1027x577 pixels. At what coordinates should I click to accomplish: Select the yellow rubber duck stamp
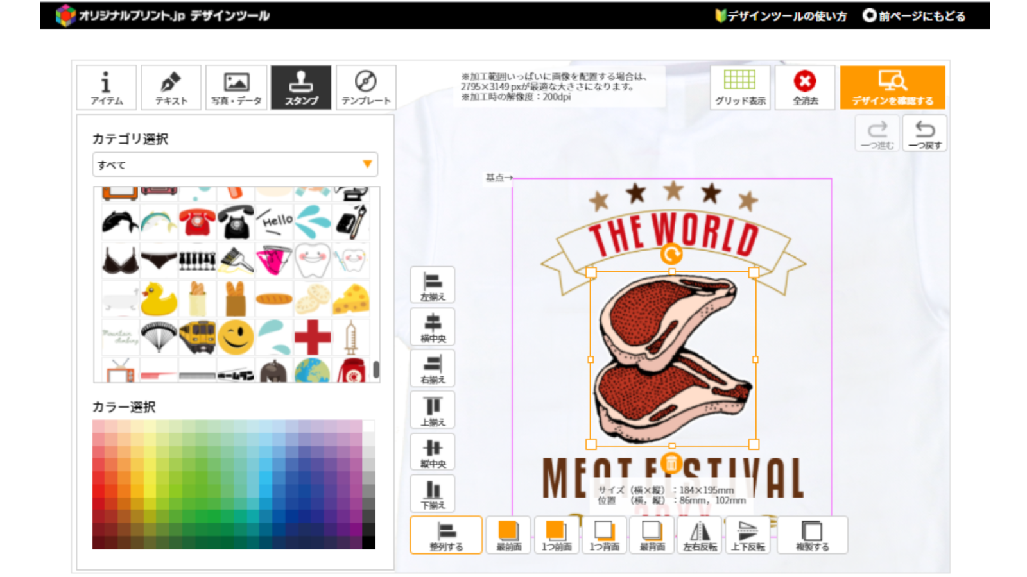click(159, 298)
